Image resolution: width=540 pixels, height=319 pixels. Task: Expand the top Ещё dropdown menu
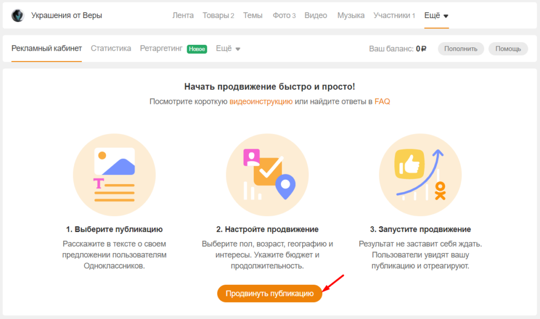(436, 15)
